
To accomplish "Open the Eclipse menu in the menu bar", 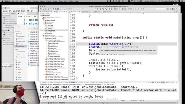I will coord(8,1).
